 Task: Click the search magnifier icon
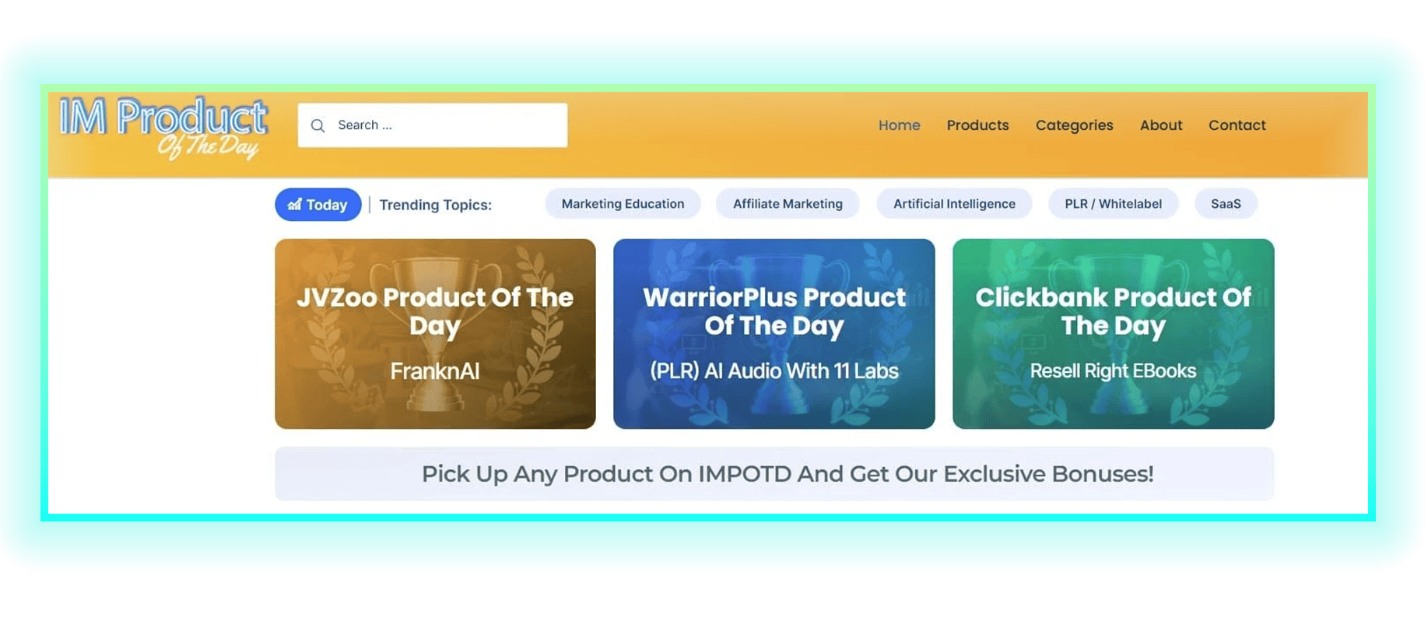[x=318, y=125]
